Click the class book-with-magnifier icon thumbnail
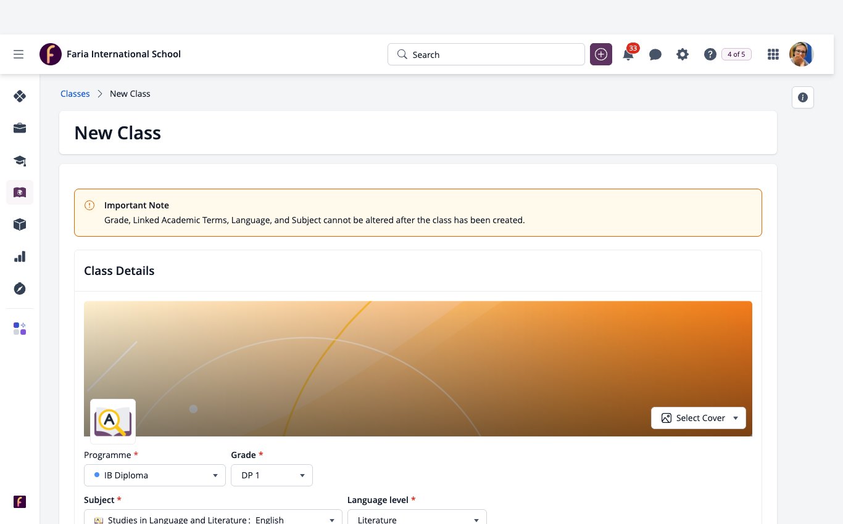This screenshot has height=524, width=843. (x=113, y=422)
